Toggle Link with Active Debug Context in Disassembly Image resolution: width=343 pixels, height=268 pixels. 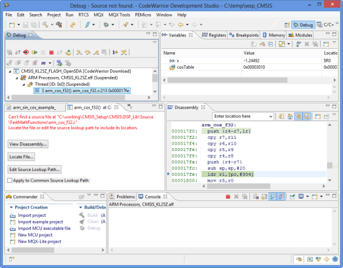coord(299,116)
